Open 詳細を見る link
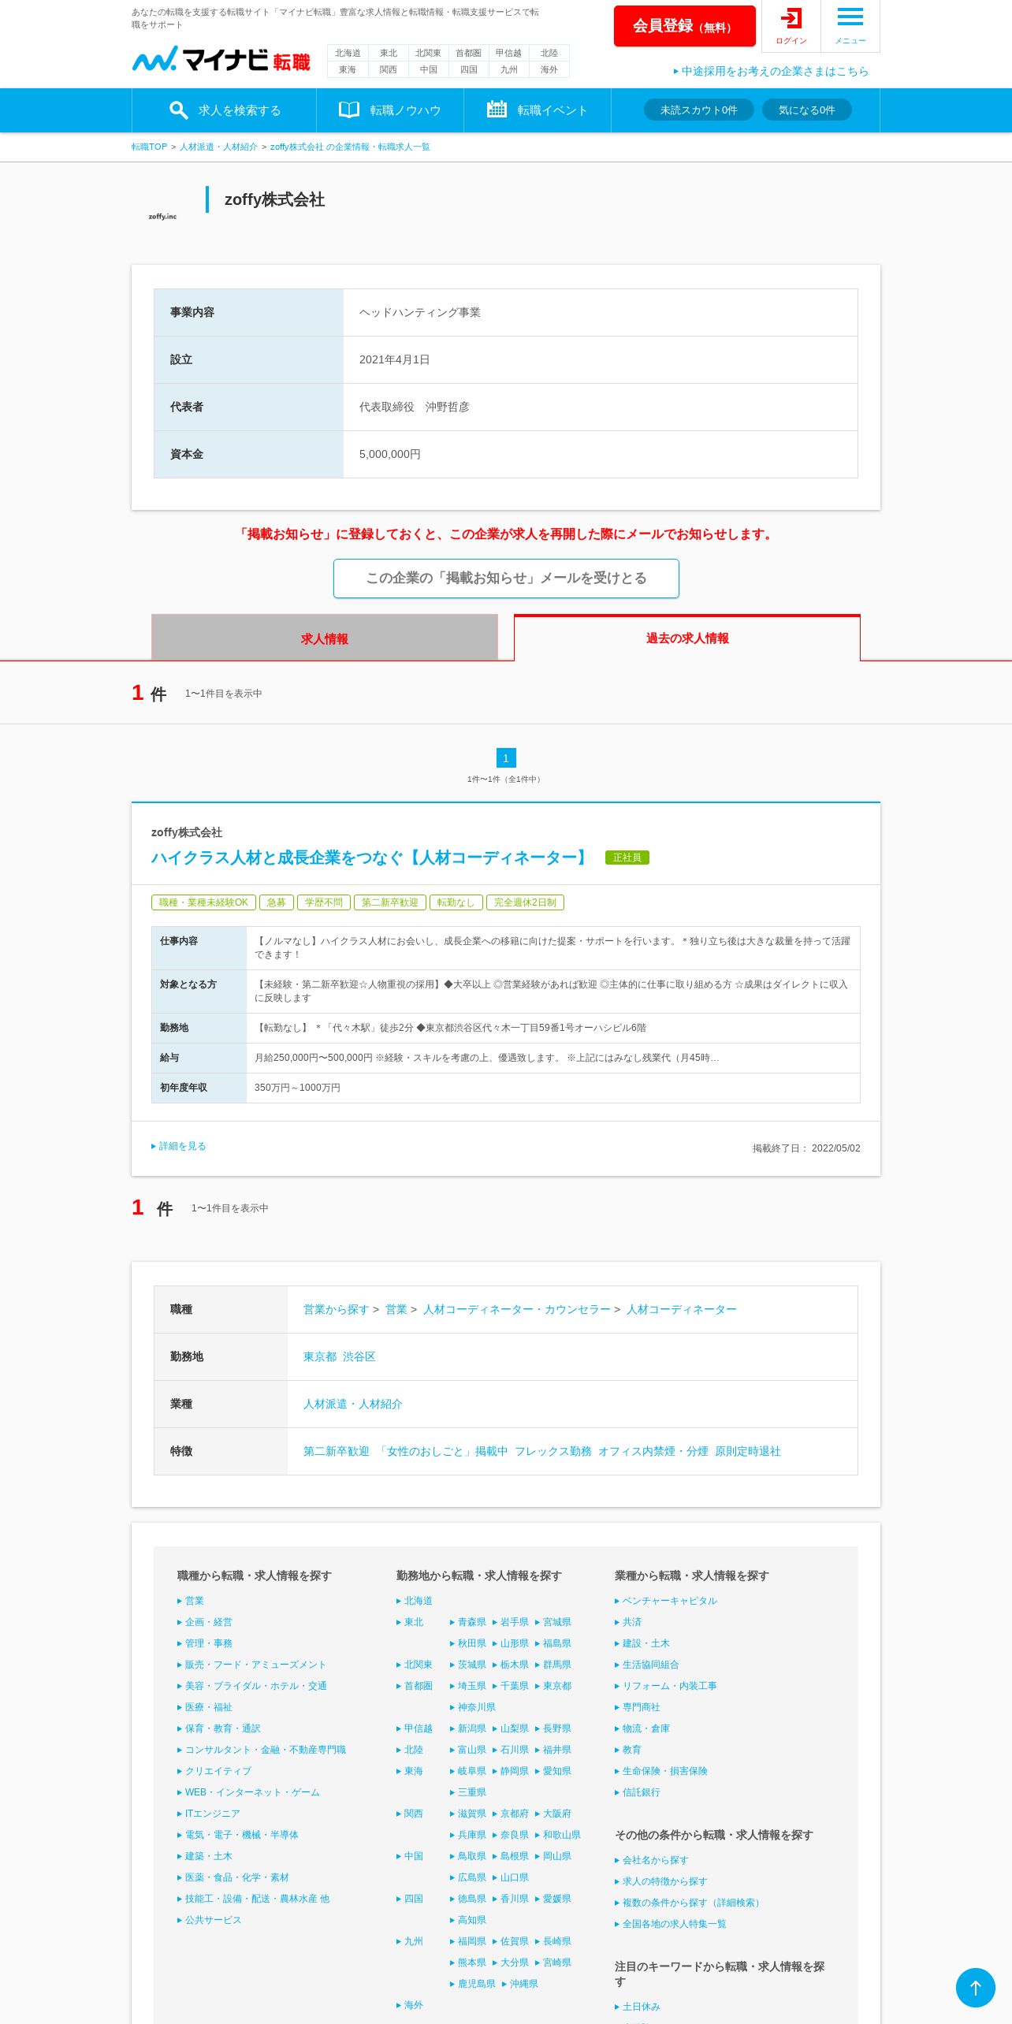This screenshot has height=2024, width=1012. click(179, 1146)
